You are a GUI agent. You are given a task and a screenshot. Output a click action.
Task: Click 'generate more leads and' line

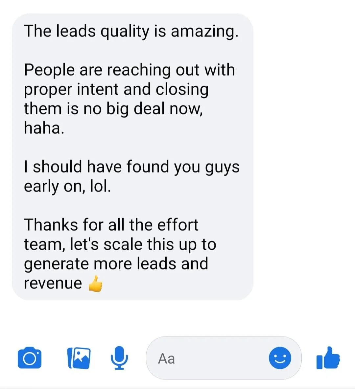tap(116, 264)
